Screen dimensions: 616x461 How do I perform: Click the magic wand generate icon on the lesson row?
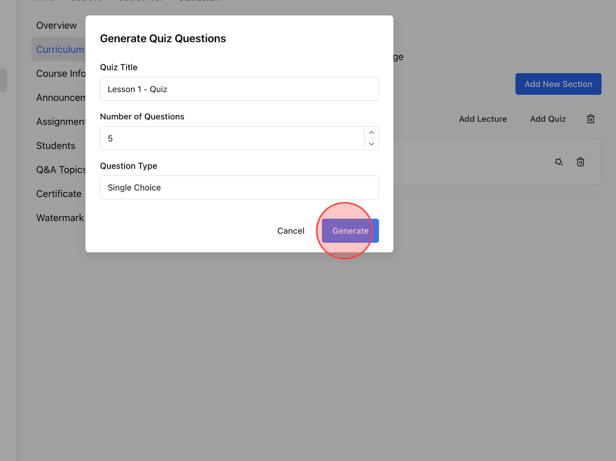tap(559, 162)
